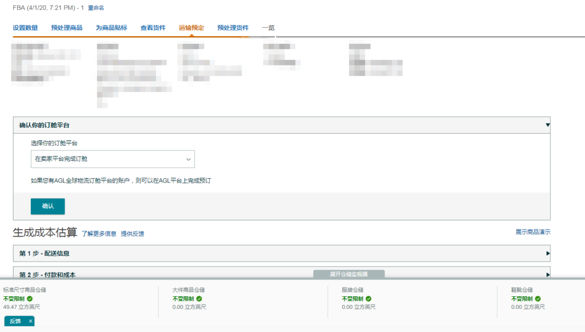Screen dimensions: 585x332
Task: Click green check icon under 大件商品仓储
Action: 199,299
